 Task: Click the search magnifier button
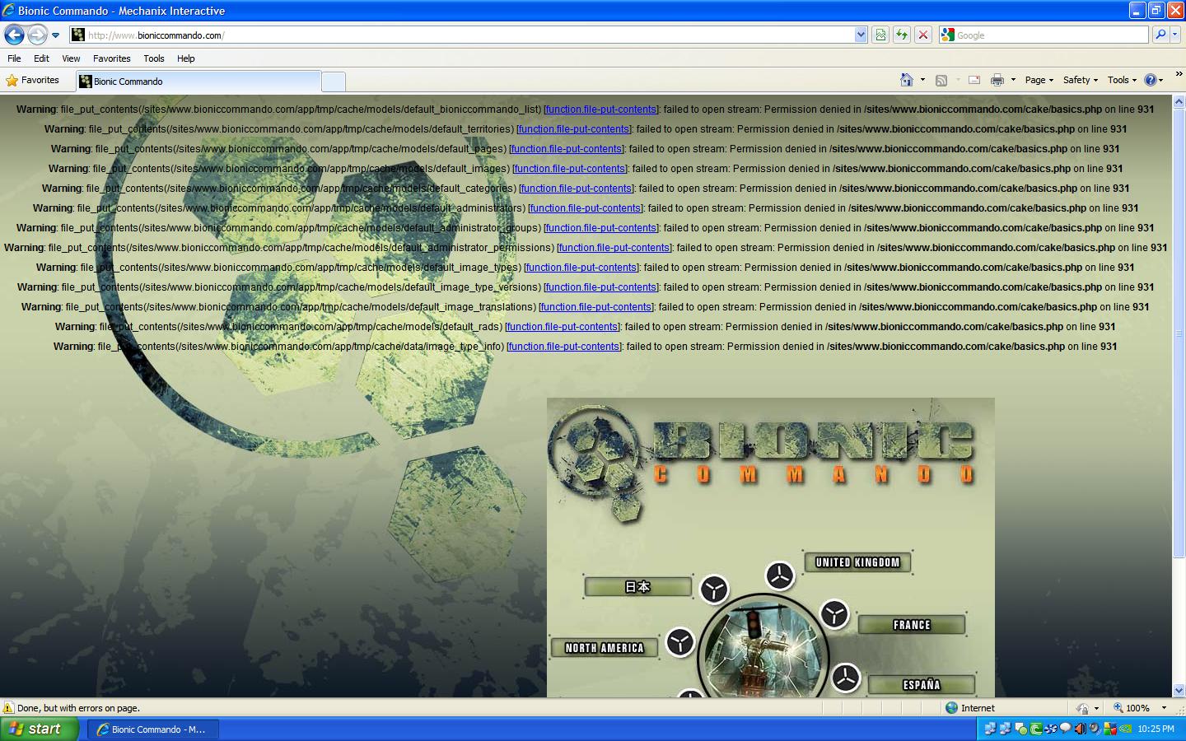point(1160,35)
